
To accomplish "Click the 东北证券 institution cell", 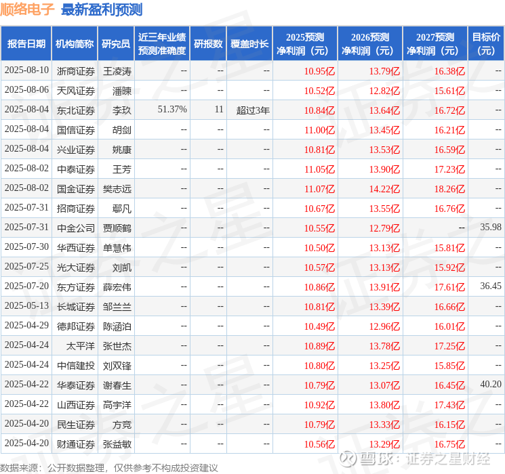I will [76, 110].
